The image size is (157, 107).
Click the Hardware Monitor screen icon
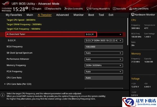[133, 15]
